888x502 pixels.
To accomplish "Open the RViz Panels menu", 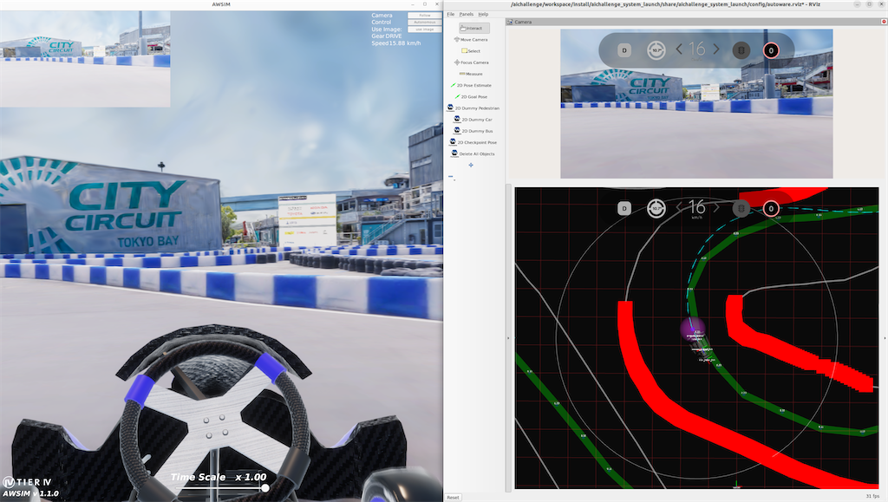I will (466, 14).
